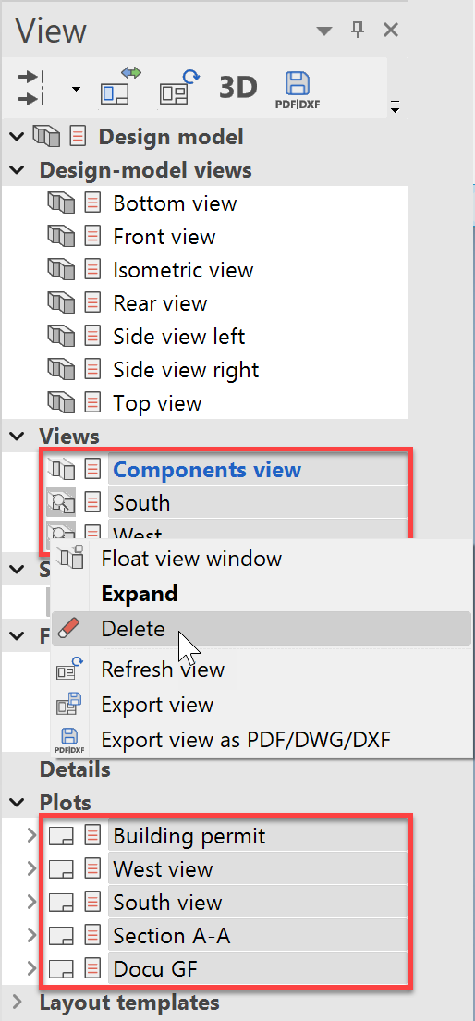This screenshot has height=1021, width=475.
Task: Click the 3D box icon beside Isometric view
Action: (x=62, y=269)
